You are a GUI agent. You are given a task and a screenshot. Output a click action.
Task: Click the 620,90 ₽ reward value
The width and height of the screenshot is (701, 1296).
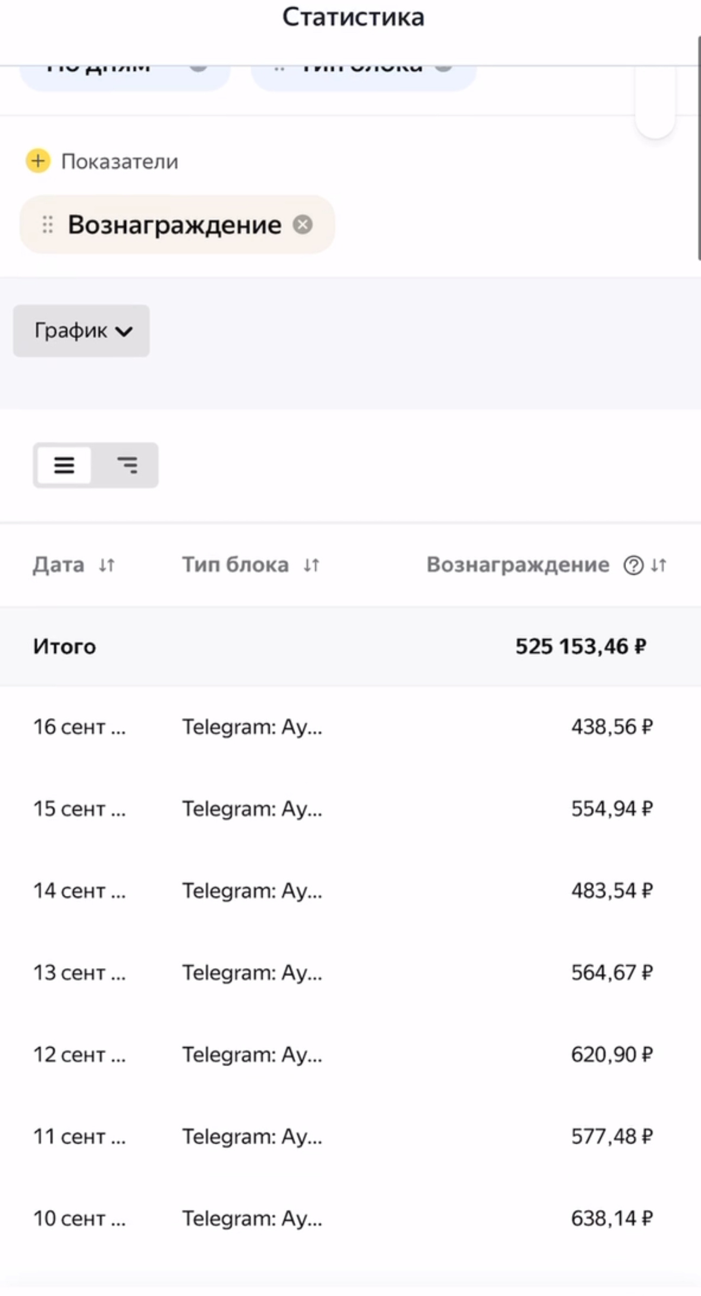(x=611, y=1055)
